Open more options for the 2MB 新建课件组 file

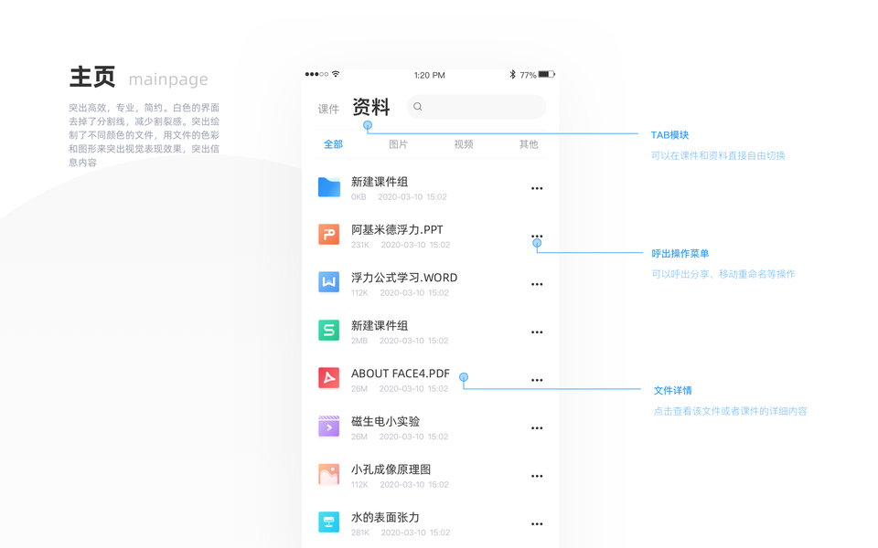click(537, 332)
